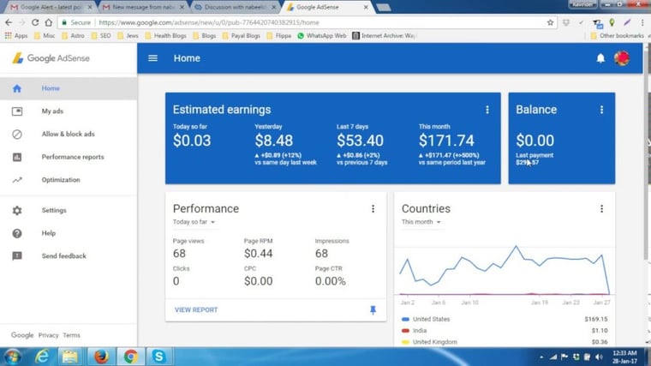Open Firefox from the Windows taskbar

click(101, 356)
